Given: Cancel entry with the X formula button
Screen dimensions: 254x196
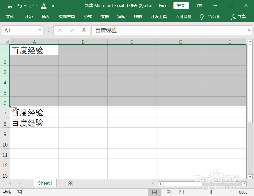Looking at the screenshot, I should click(60, 30).
